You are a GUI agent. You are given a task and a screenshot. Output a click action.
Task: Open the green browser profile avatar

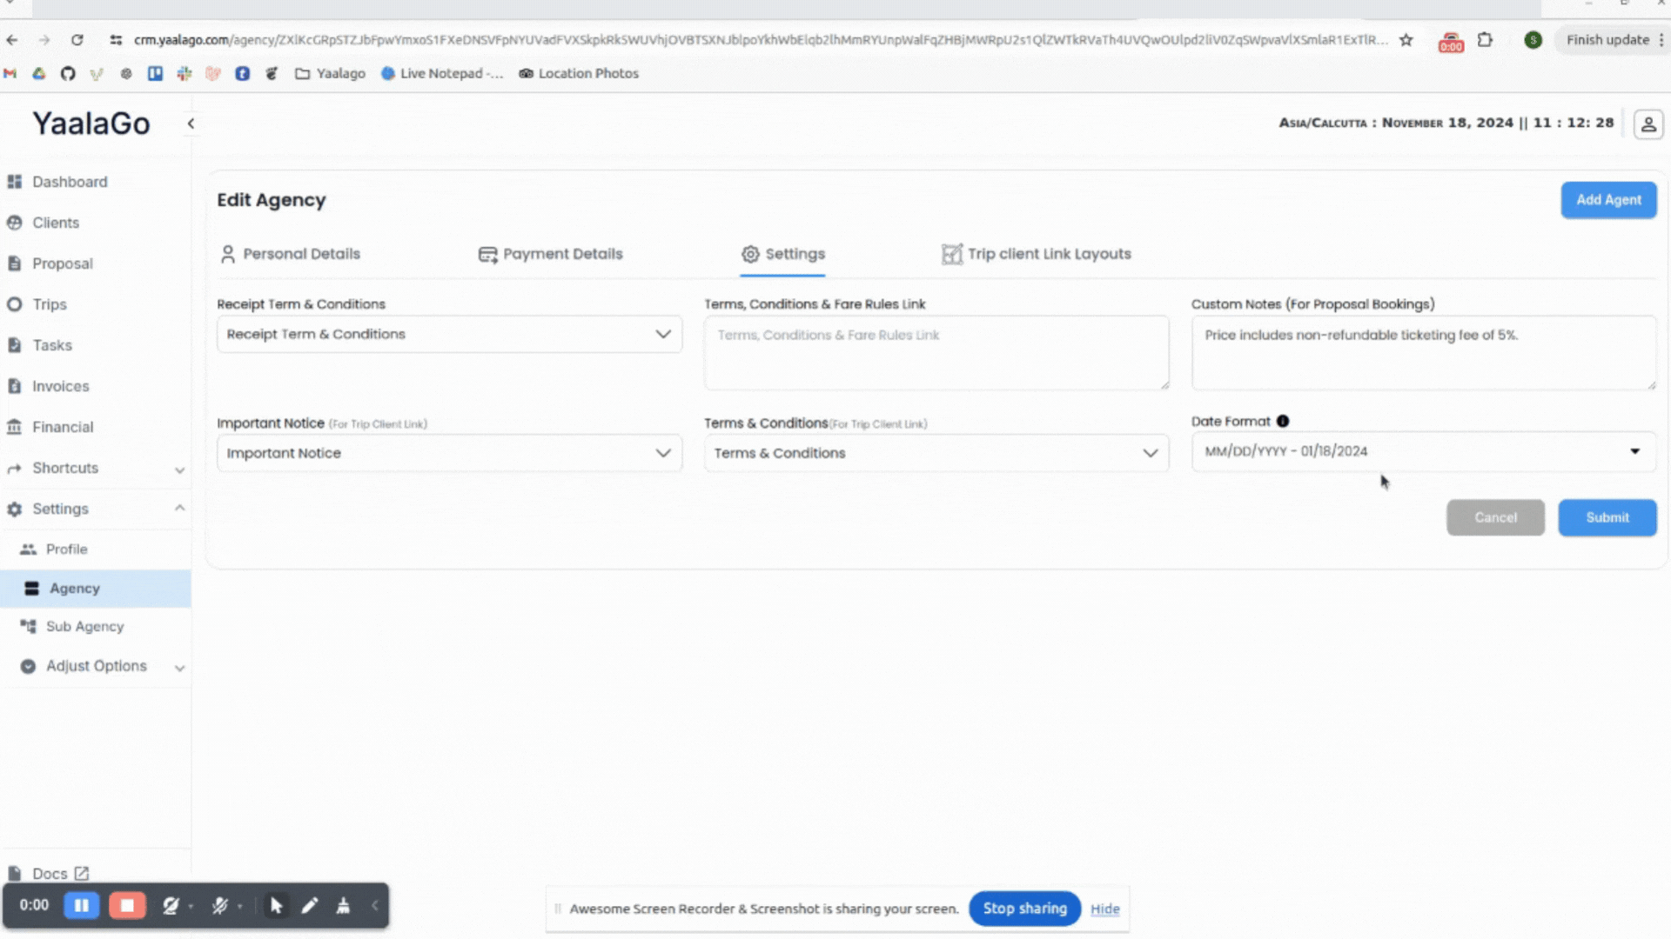[x=1533, y=40]
